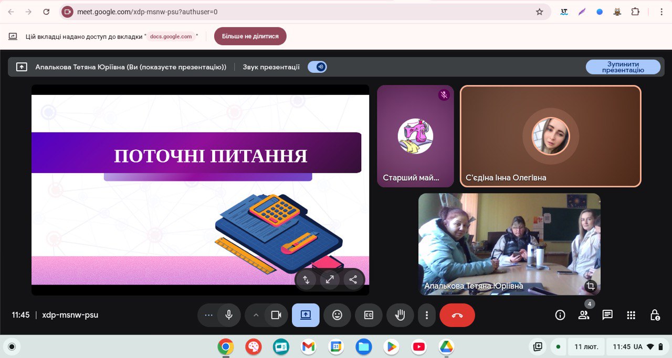Open the meeting details info icon
The image size is (672, 358).
(x=560, y=315)
